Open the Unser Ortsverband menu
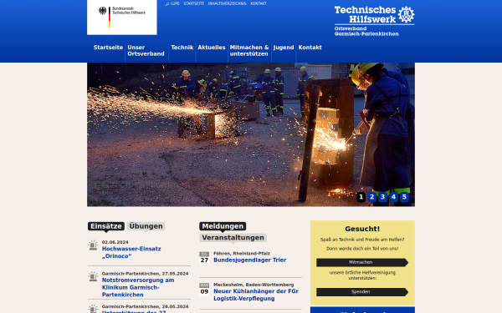The width and height of the screenshot is (502, 313). pos(146,50)
